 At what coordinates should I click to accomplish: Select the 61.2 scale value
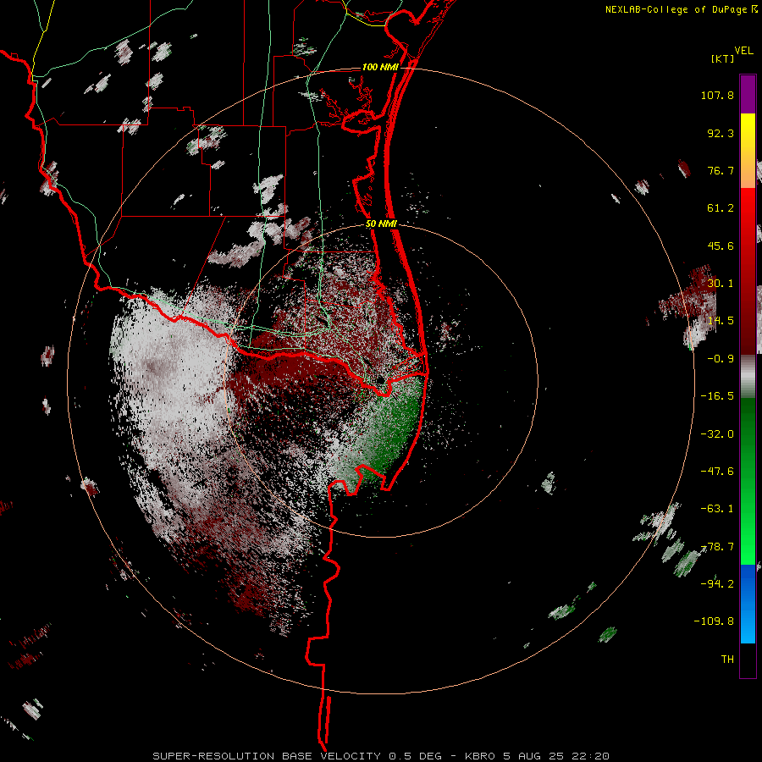721,208
